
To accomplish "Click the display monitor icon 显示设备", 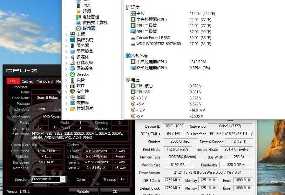I will point(72,51).
